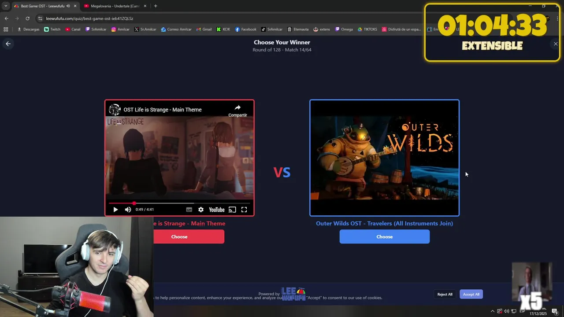Show hidden system tray icons

tap(493, 311)
